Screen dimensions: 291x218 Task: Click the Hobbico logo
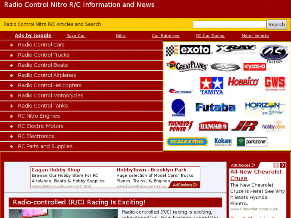243,82
